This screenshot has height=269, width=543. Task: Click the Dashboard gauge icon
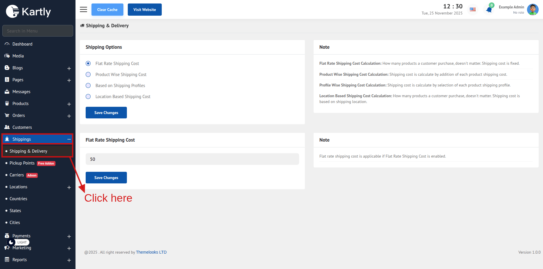pos(7,44)
